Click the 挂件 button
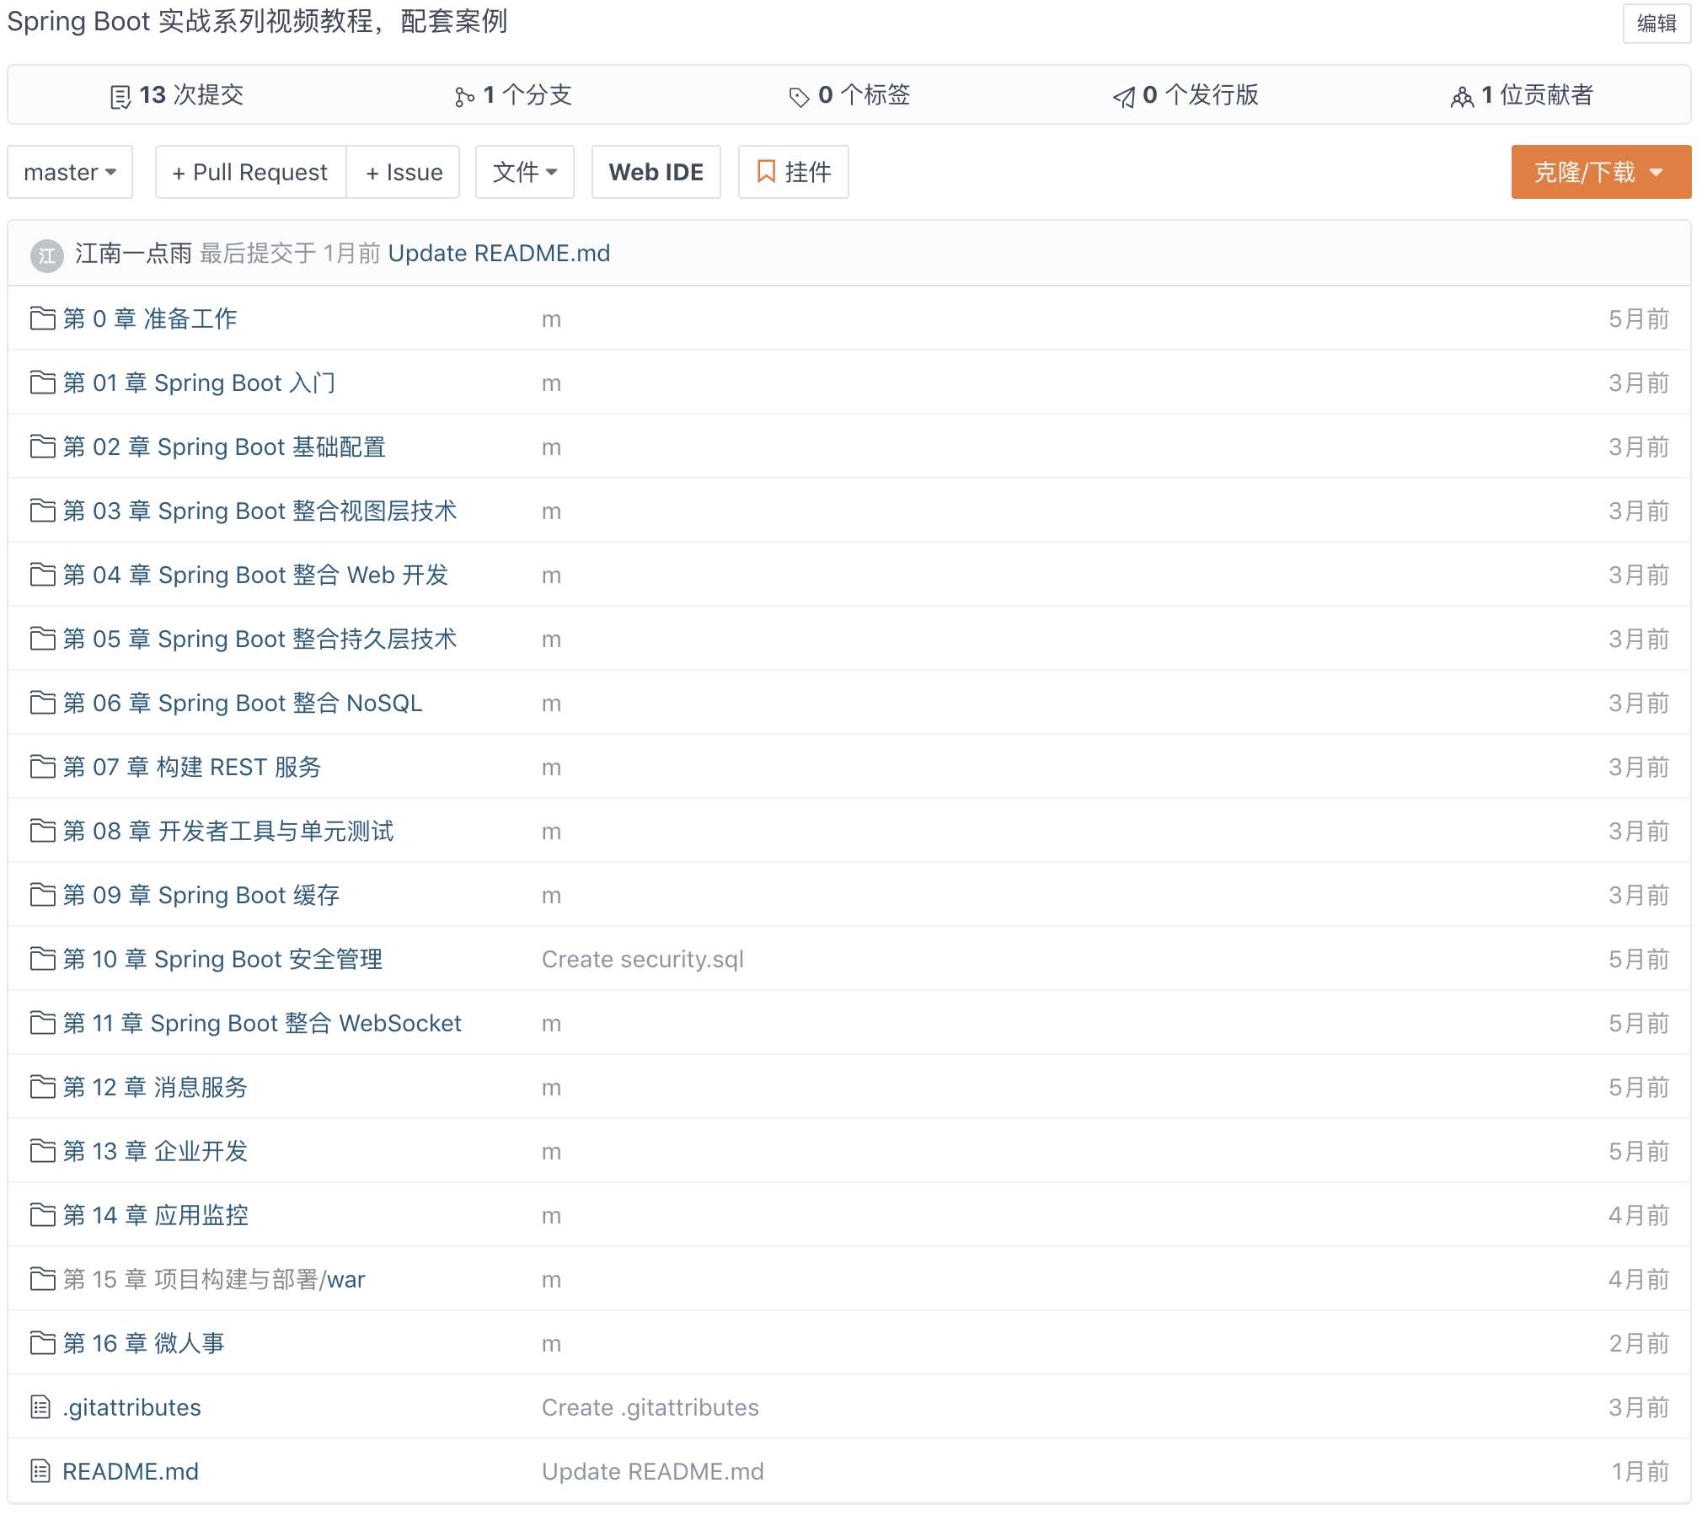The height and width of the screenshot is (1515, 1702). tap(794, 172)
